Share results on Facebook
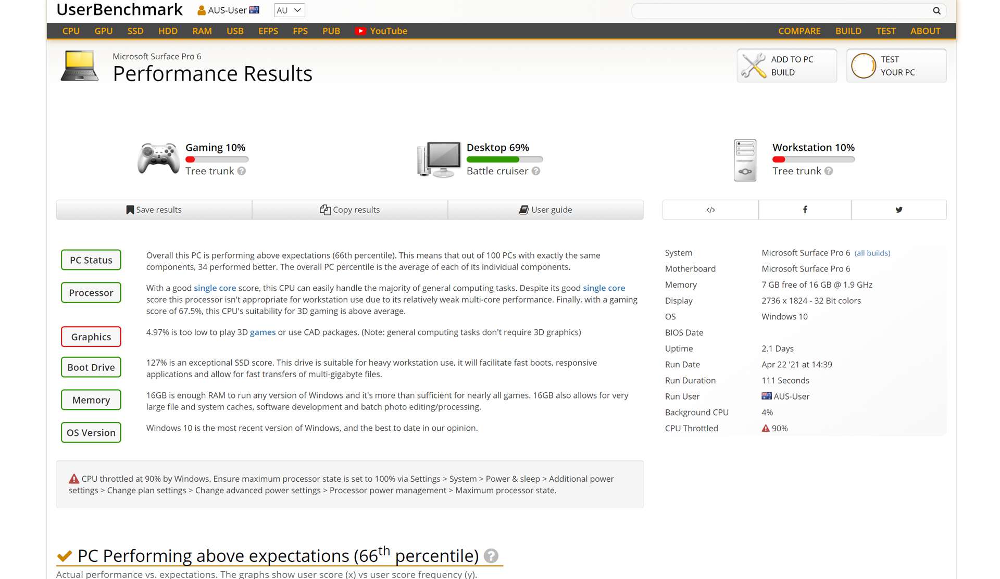Image resolution: width=1000 pixels, height=579 pixels. click(805, 210)
